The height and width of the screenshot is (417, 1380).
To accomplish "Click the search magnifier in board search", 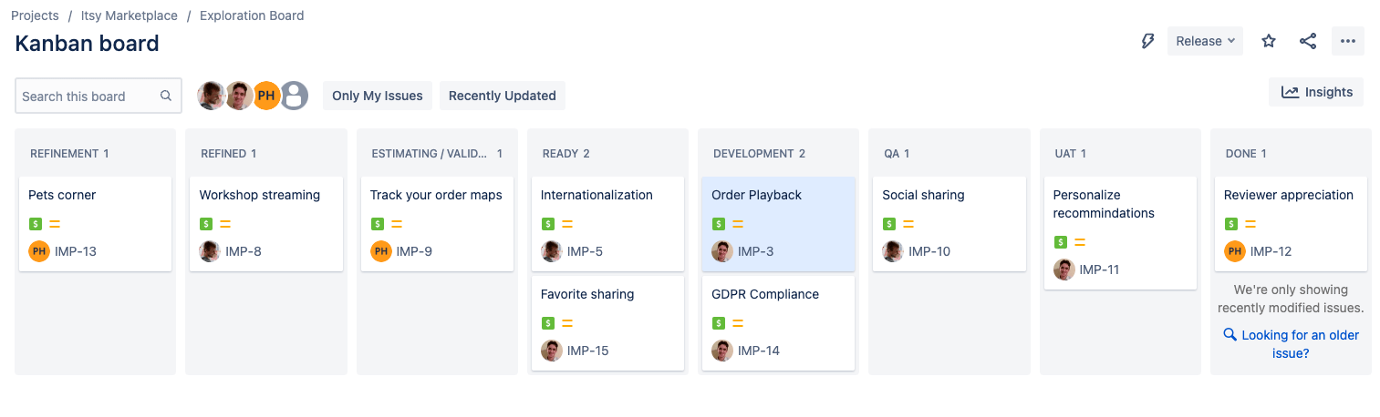I will pos(166,96).
